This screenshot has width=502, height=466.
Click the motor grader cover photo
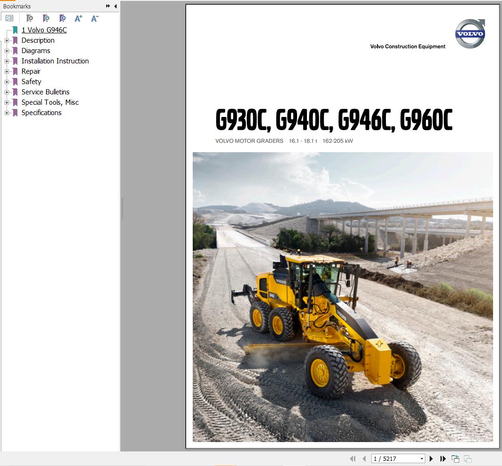point(343,297)
